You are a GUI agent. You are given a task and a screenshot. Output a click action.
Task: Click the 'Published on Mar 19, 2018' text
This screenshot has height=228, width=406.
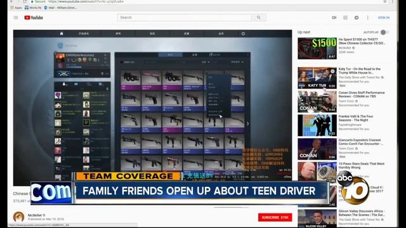(x=46, y=219)
